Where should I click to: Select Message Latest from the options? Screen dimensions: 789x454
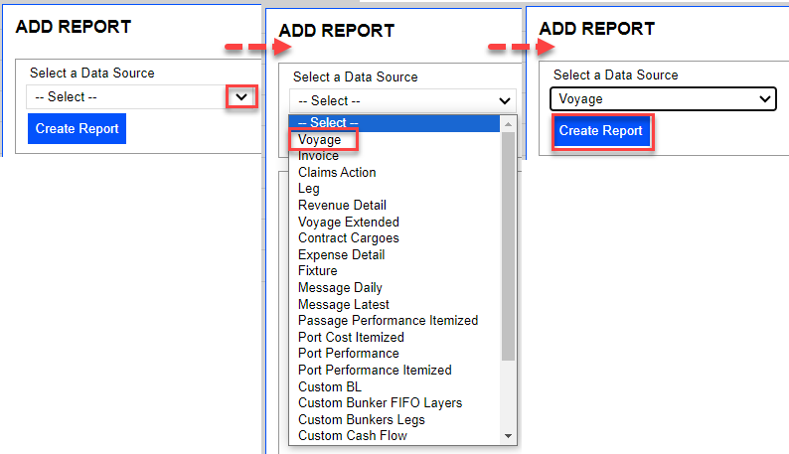pyautogui.click(x=343, y=304)
